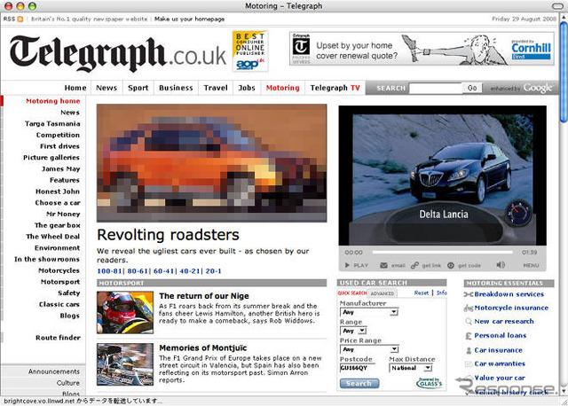Open the Motoring navigation tab
The image size is (568, 406).
282,88
